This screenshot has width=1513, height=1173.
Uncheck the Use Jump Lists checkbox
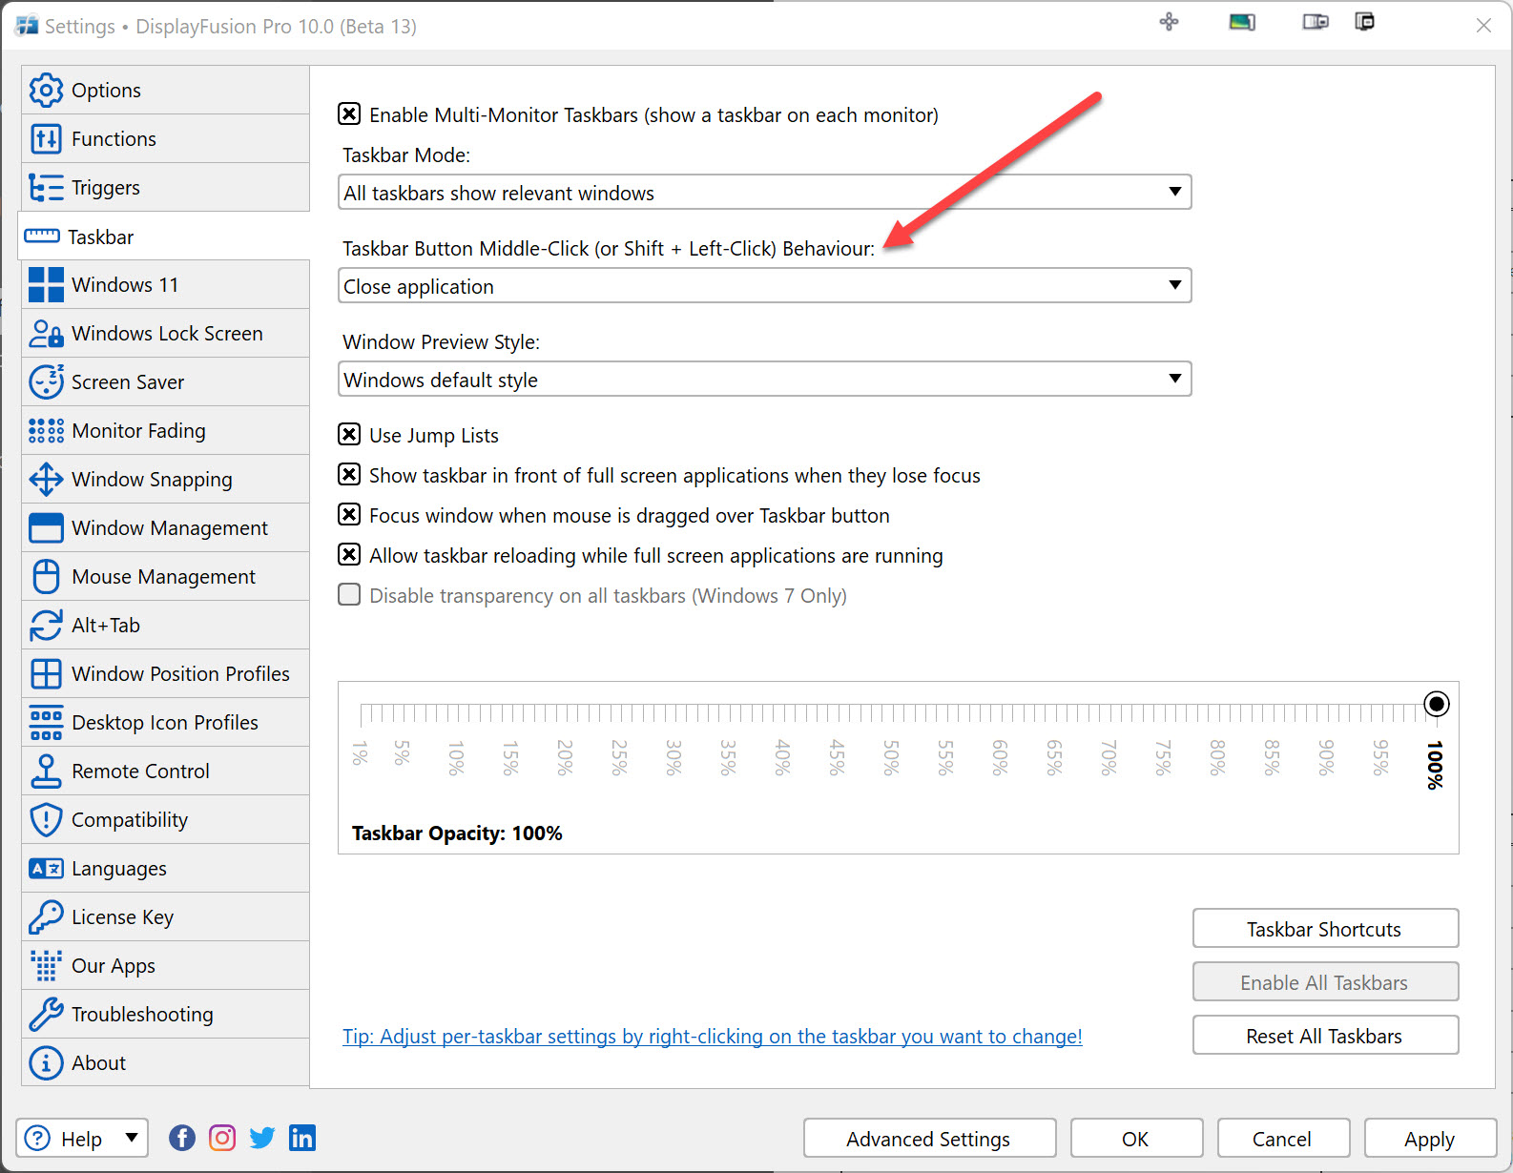pos(349,435)
